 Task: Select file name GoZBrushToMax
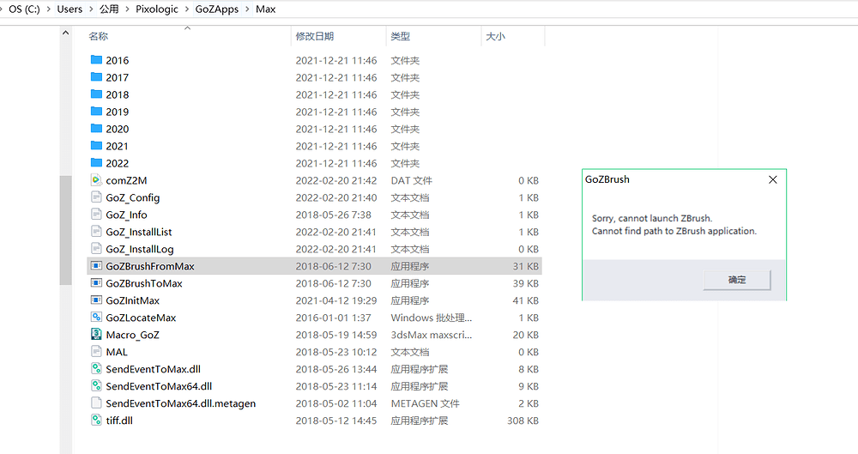tap(144, 283)
